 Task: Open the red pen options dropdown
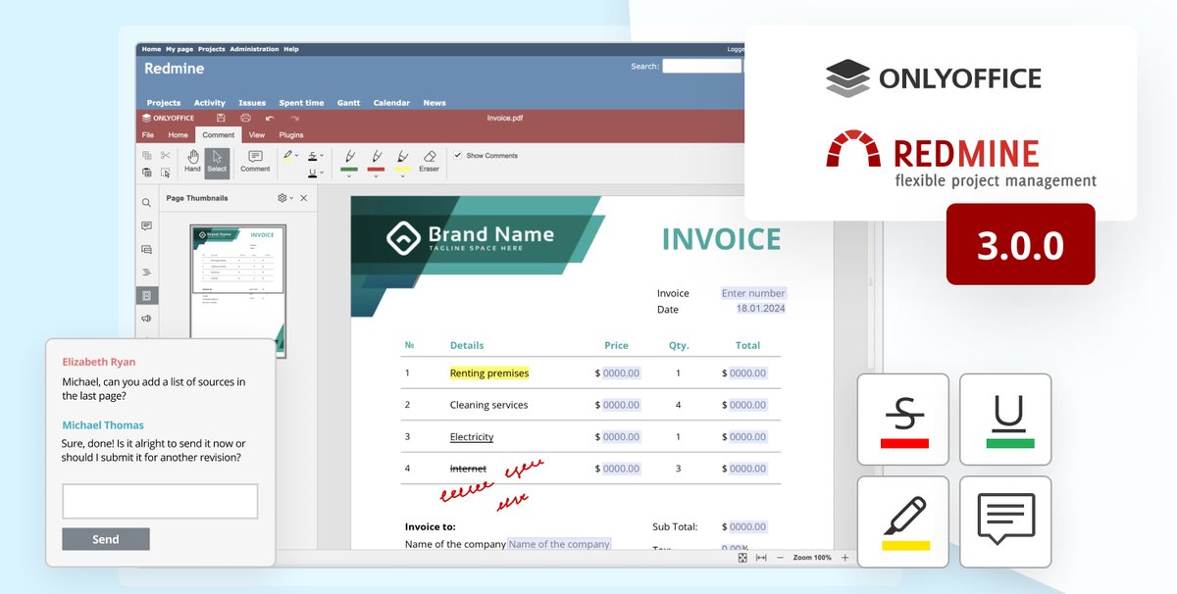pyautogui.click(x=376, y=176)
